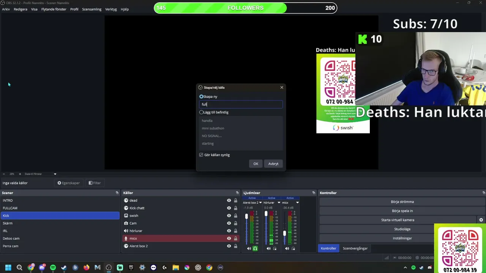Adjust the micx volume slider

284,234
